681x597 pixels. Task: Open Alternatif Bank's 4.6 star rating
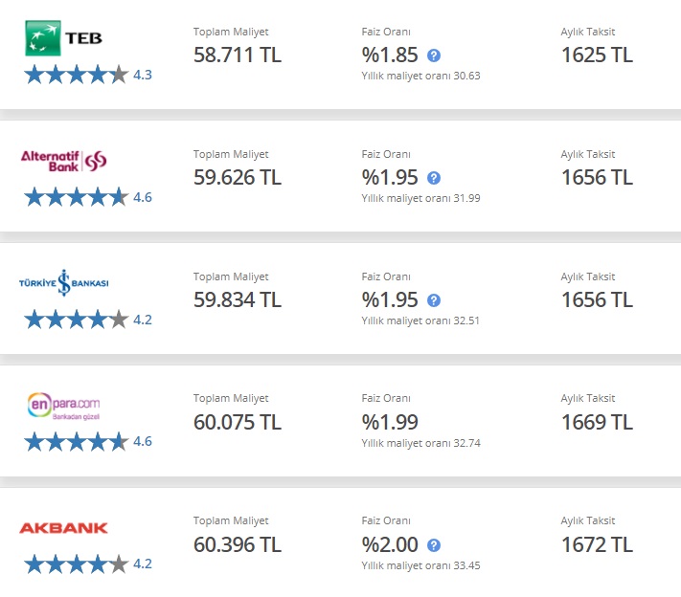tap(88, 197)
